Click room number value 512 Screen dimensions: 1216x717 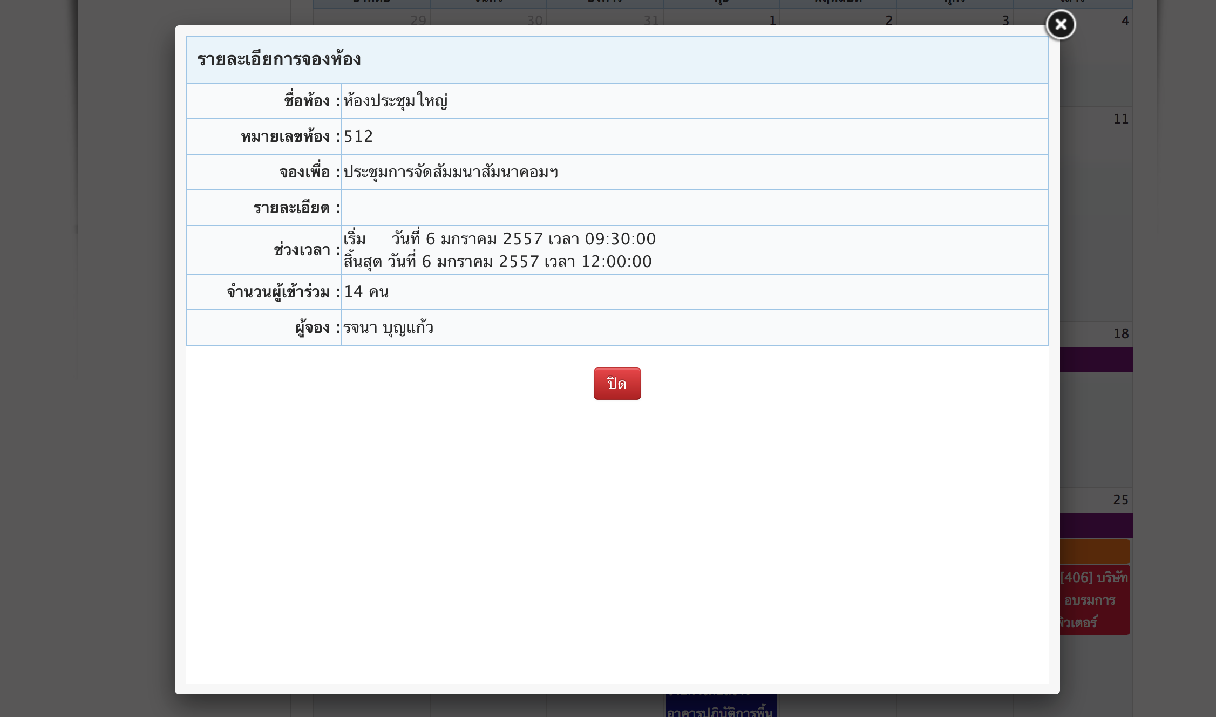pos(358,136)
